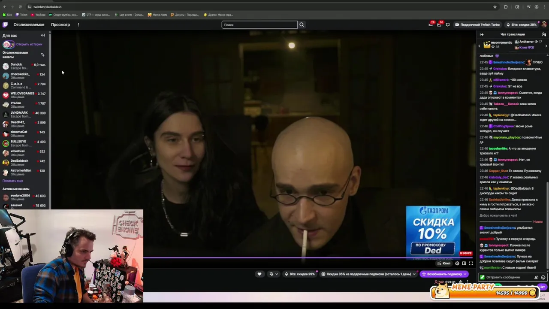549x309 pixels.
Task: Collapse the chat panel with arrow icon
Action: tap(482, 34)
